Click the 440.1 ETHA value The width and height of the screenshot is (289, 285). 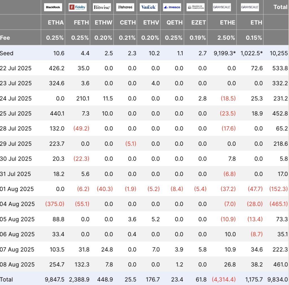coord(57,113)
